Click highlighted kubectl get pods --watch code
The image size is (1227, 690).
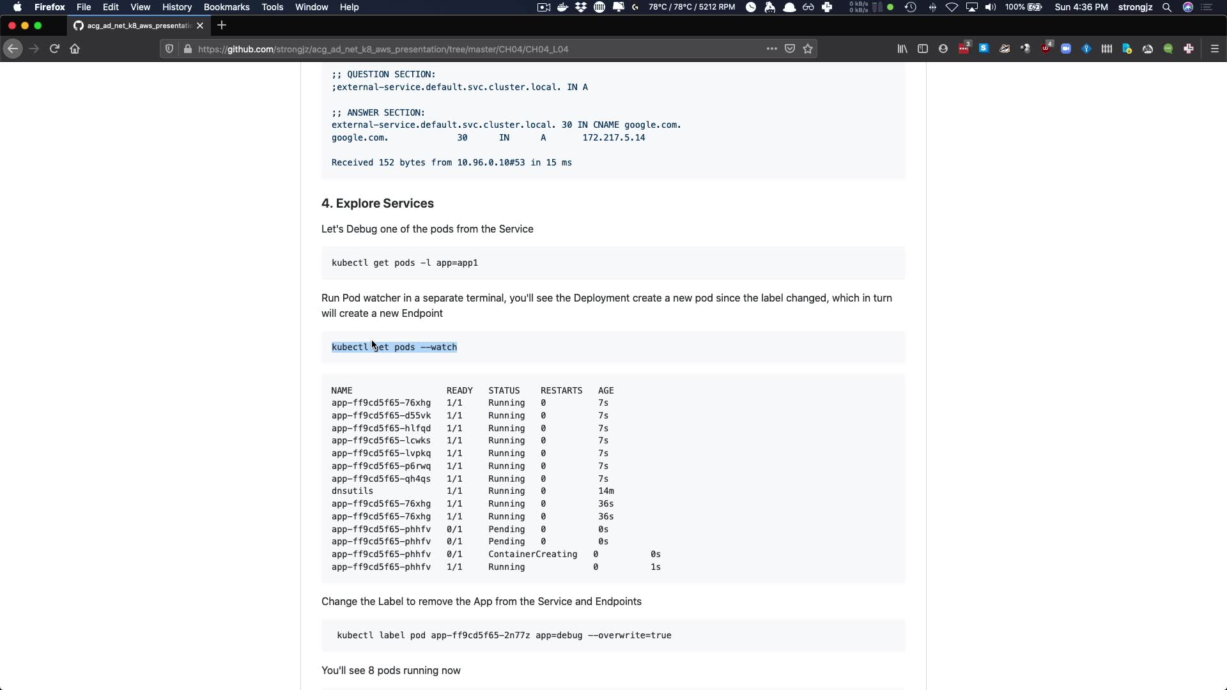[394, 347]
